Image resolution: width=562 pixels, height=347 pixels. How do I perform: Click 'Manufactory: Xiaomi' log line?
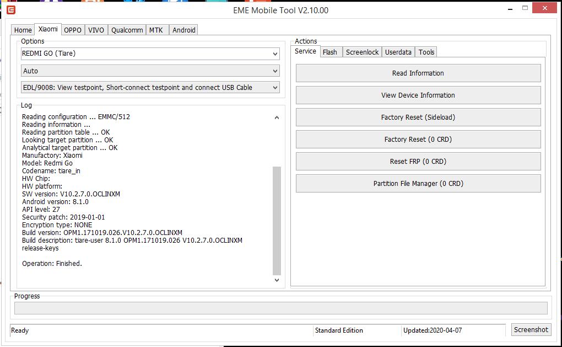tap(52, 156)
